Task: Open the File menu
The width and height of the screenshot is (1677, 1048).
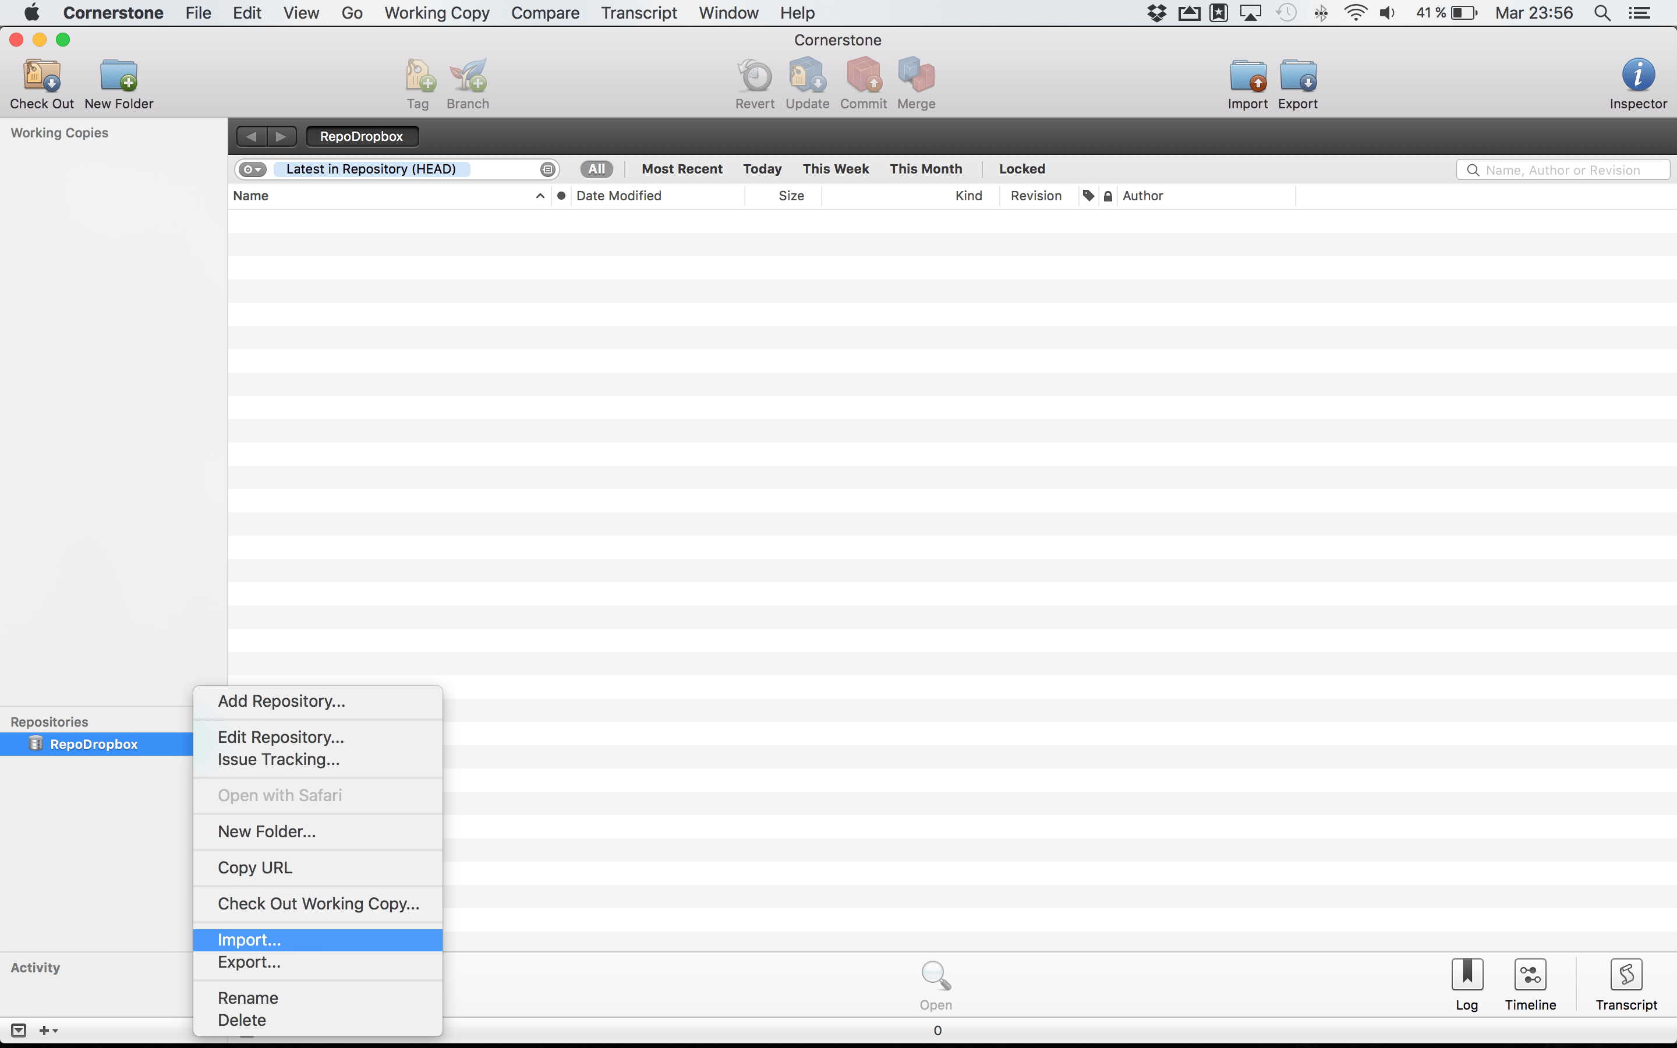Action: [198, 13]
